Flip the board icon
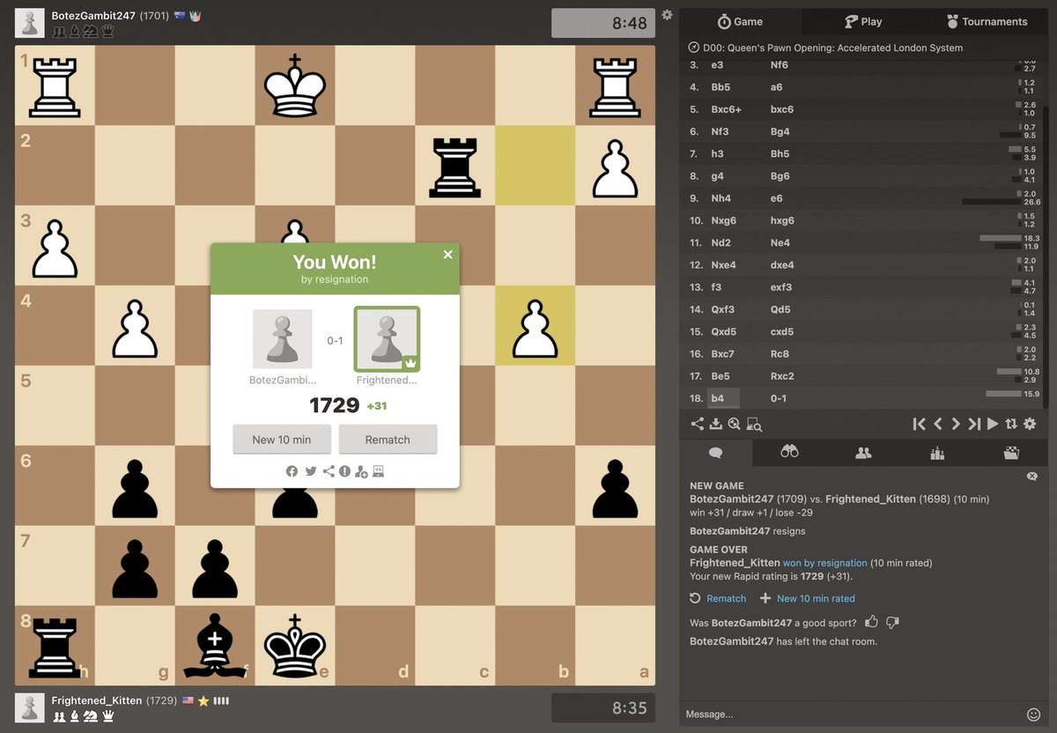This screenshot has height=733, width=1057. point(1011,424)
